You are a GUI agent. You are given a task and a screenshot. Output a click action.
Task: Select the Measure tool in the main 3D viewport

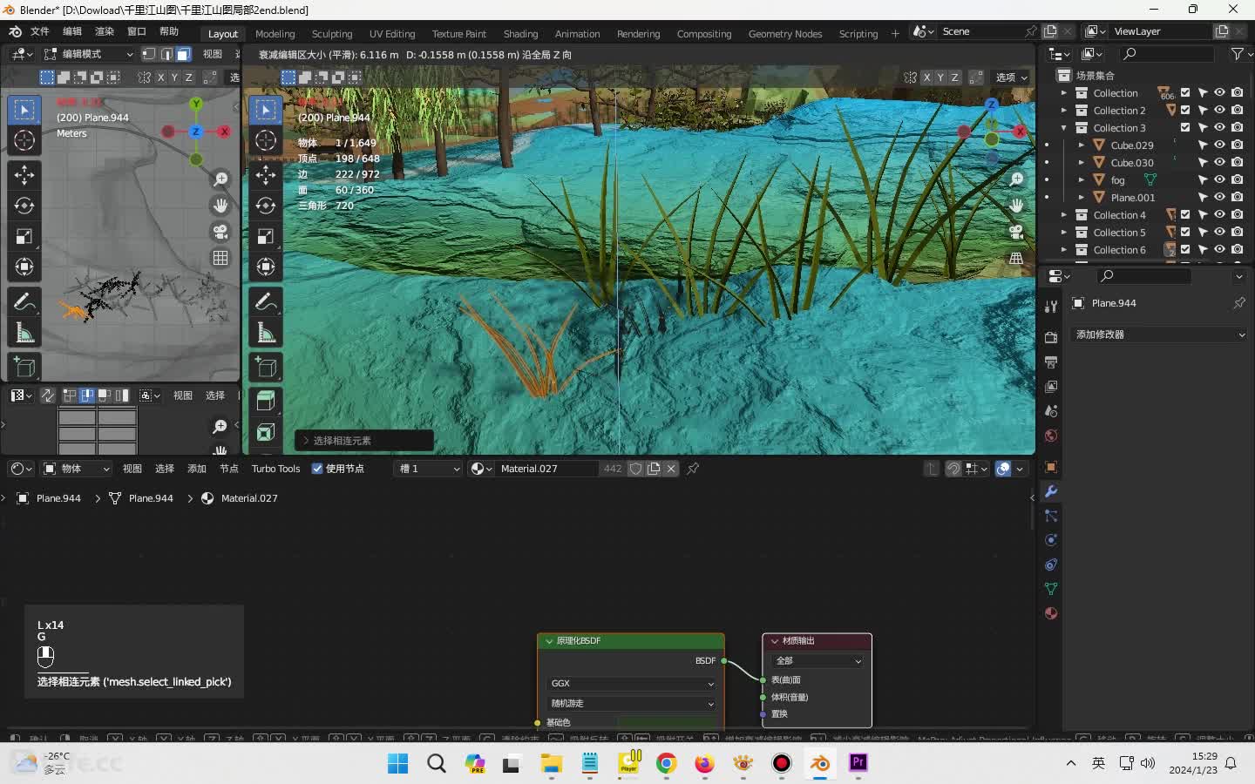point(266,333)
